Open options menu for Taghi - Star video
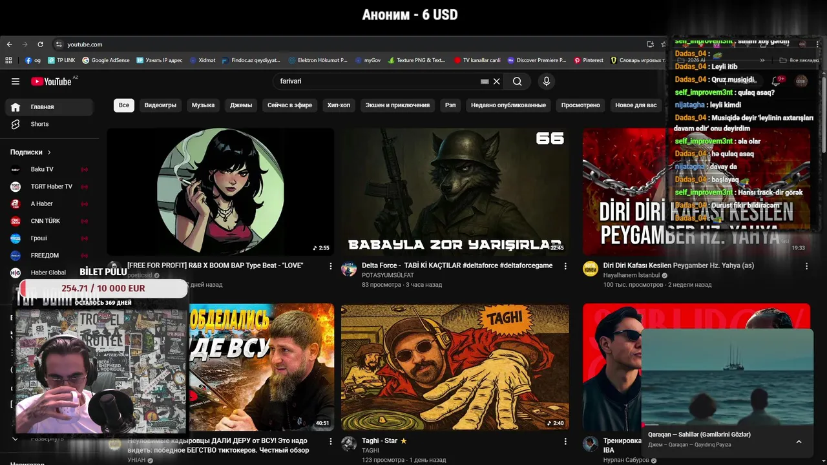This screenshot has height=465, width=827. [x=565, y=442]
